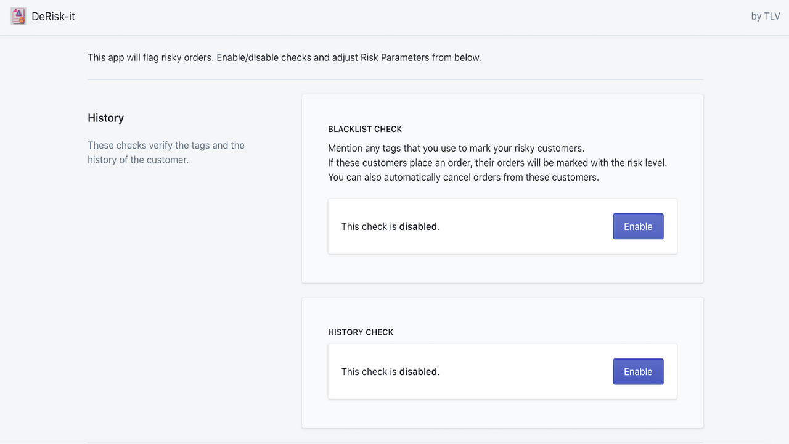Click the History section title on left

point(105,118)
